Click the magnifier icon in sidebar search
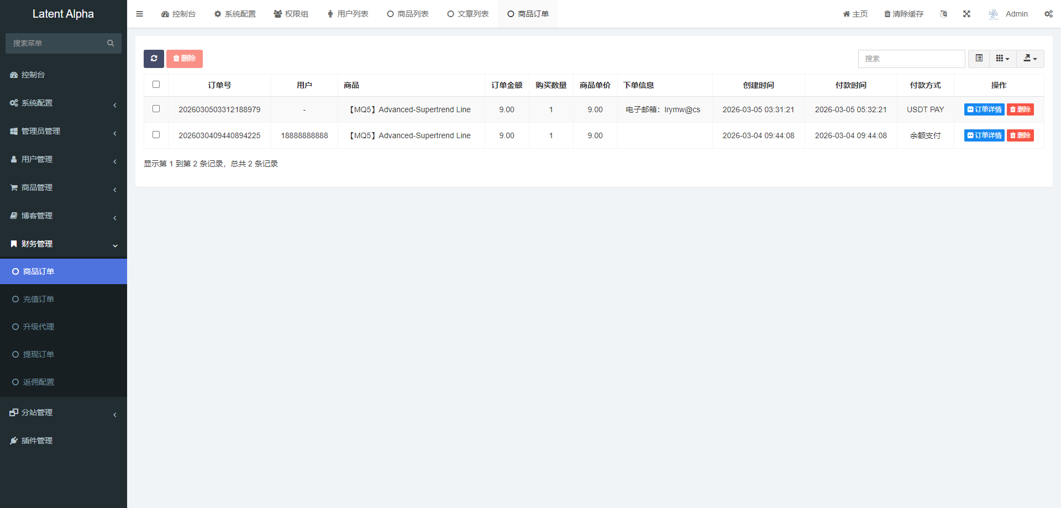Image resolution: width=1061 pixels, height=508 pixels. click(111, 43)
